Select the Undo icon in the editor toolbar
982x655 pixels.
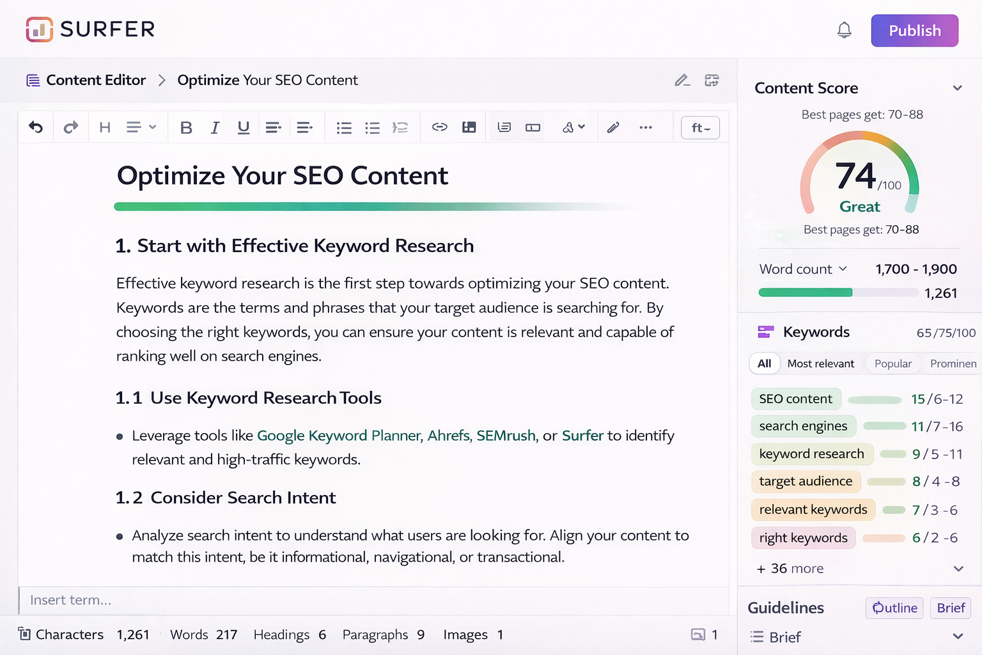[36, 127]
